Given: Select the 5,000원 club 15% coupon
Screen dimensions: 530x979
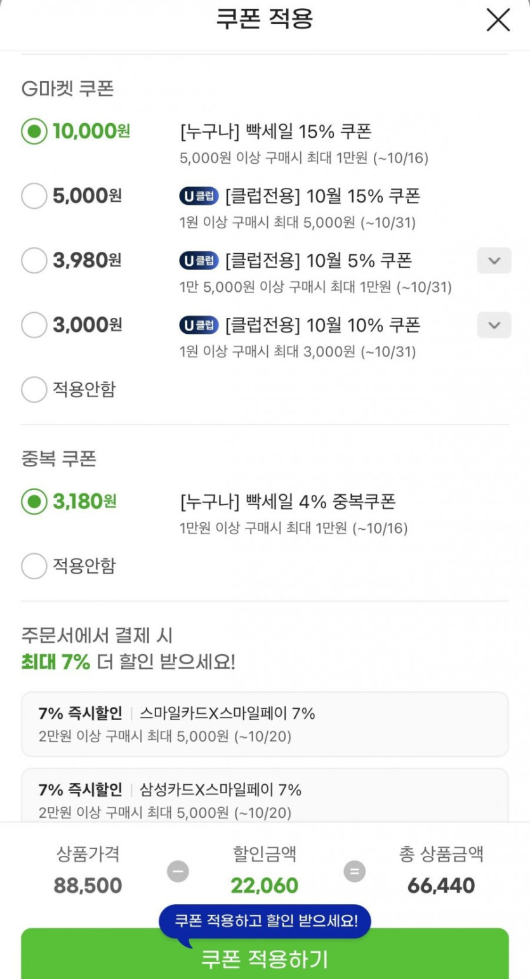Looking at the screenshot, I should (x=34, y=196).
